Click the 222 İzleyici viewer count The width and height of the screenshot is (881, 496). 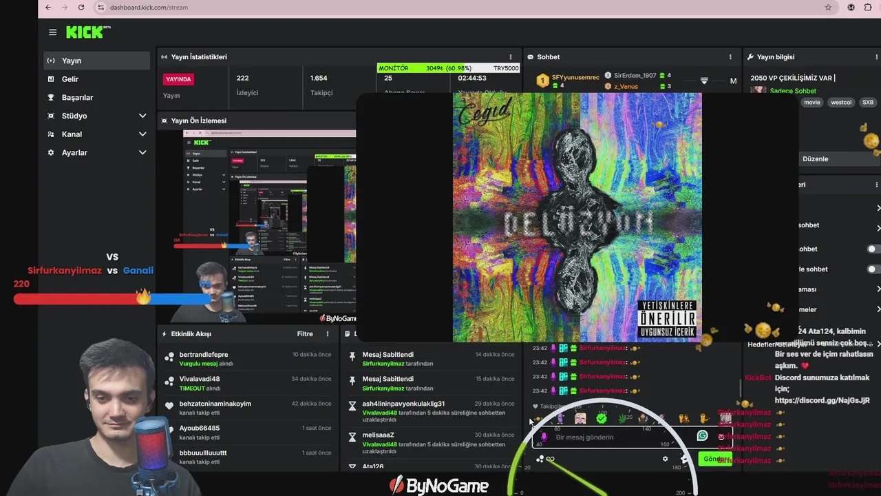[247, 85]
